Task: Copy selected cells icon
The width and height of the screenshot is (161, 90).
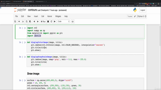Action: coord(27,21)
